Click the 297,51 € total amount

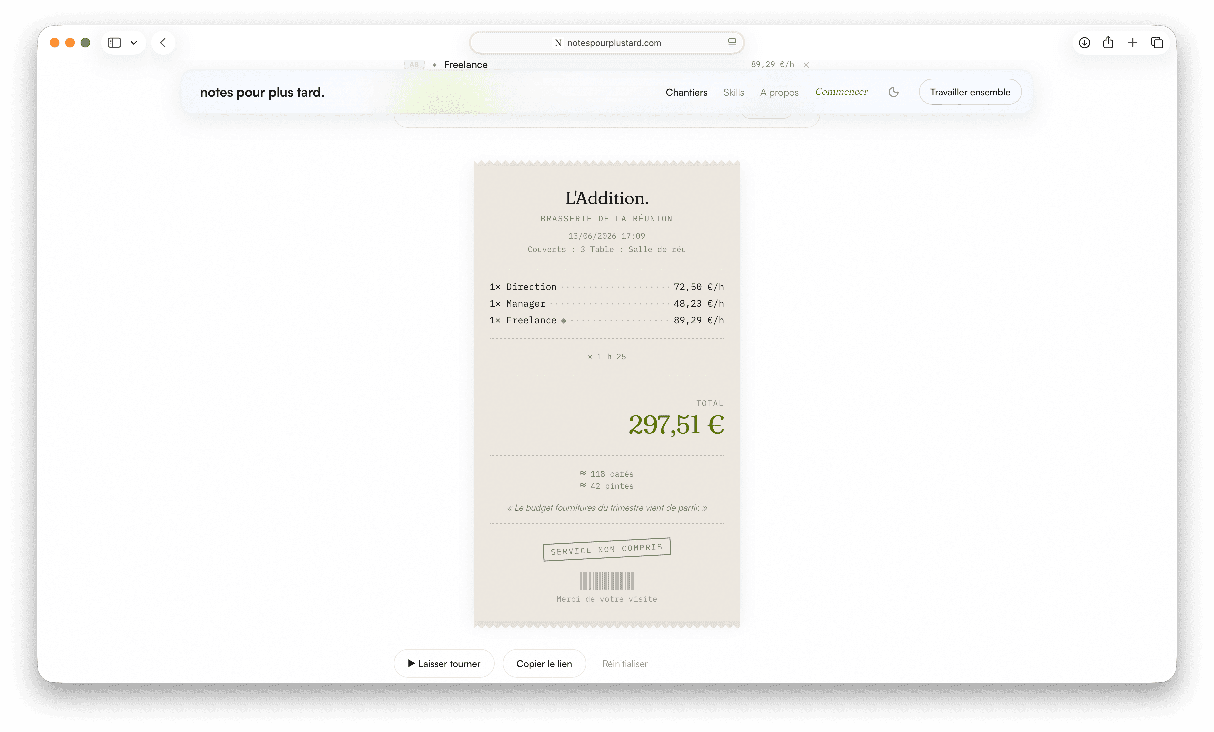click(x=676, y=425)
